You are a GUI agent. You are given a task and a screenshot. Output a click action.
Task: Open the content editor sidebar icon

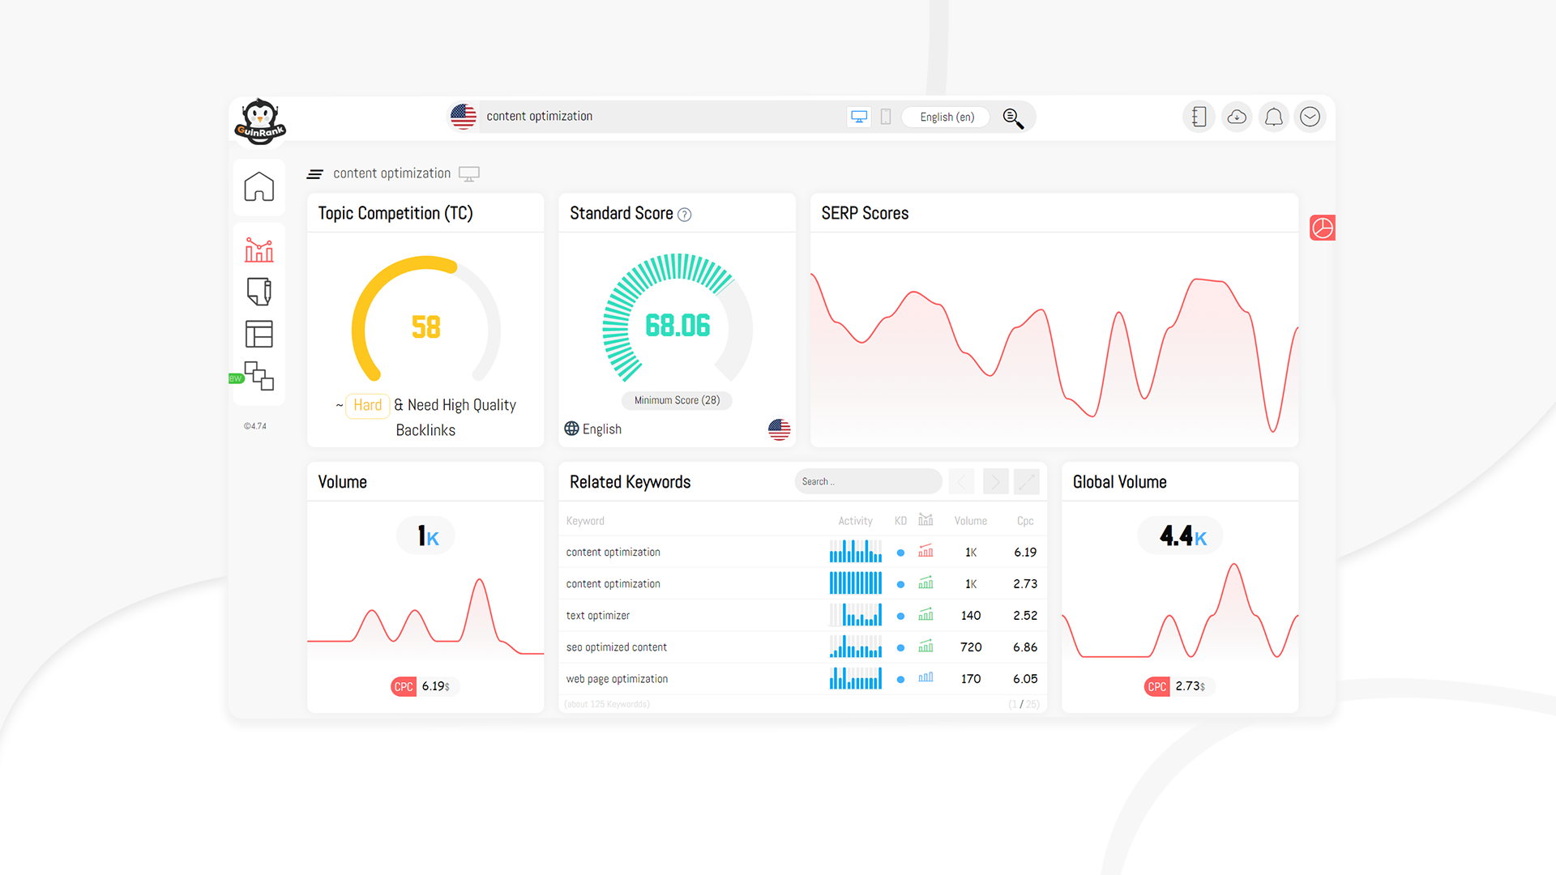(259, 292)
